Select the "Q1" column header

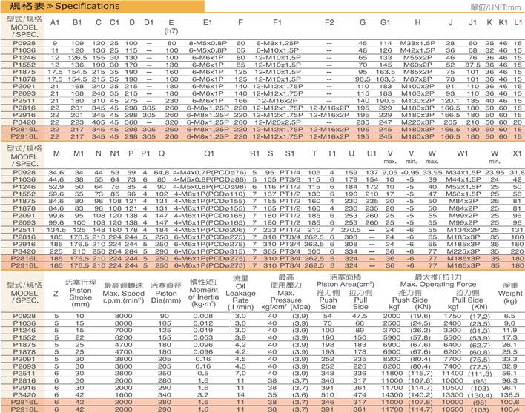208,153
